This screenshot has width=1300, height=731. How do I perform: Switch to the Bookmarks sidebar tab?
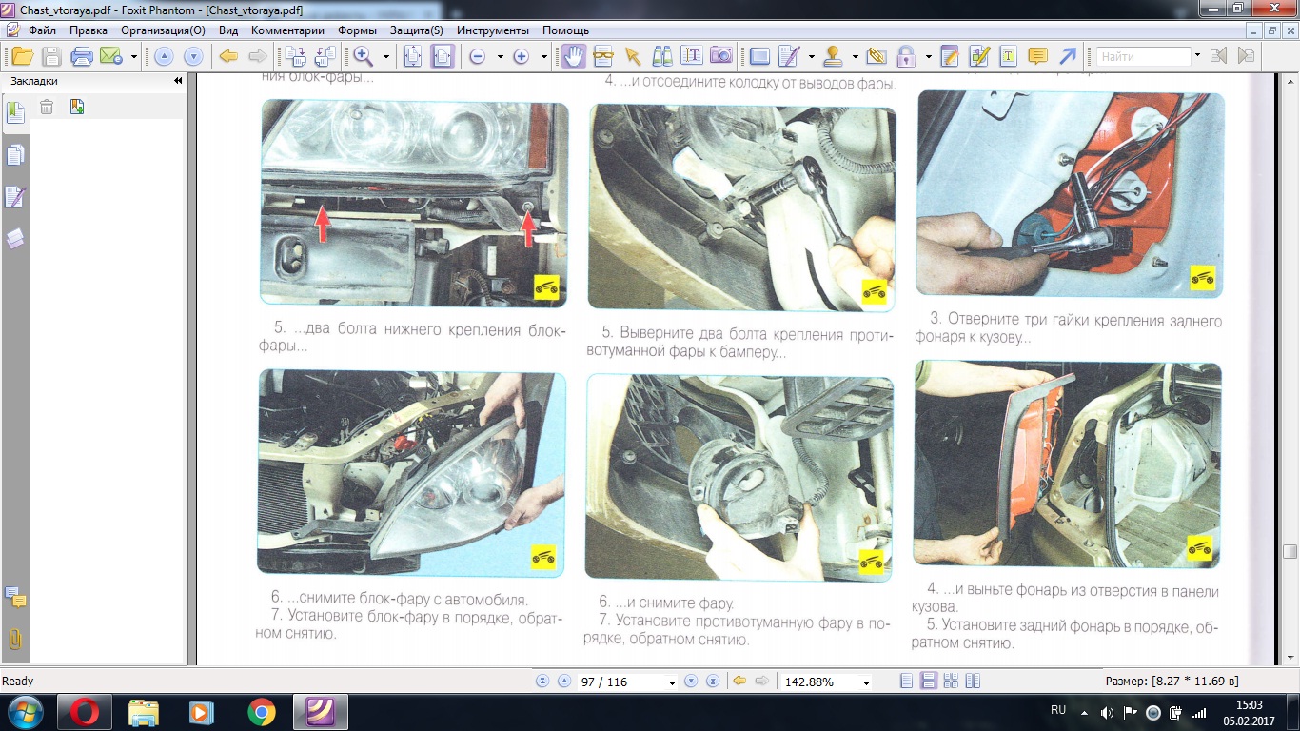click(15, 112)
